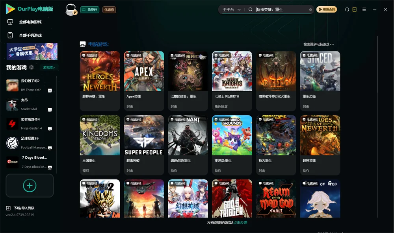Click the 模拟 tag under 王国重生
The width and height of the screenshot is (394, 233).
85,170
